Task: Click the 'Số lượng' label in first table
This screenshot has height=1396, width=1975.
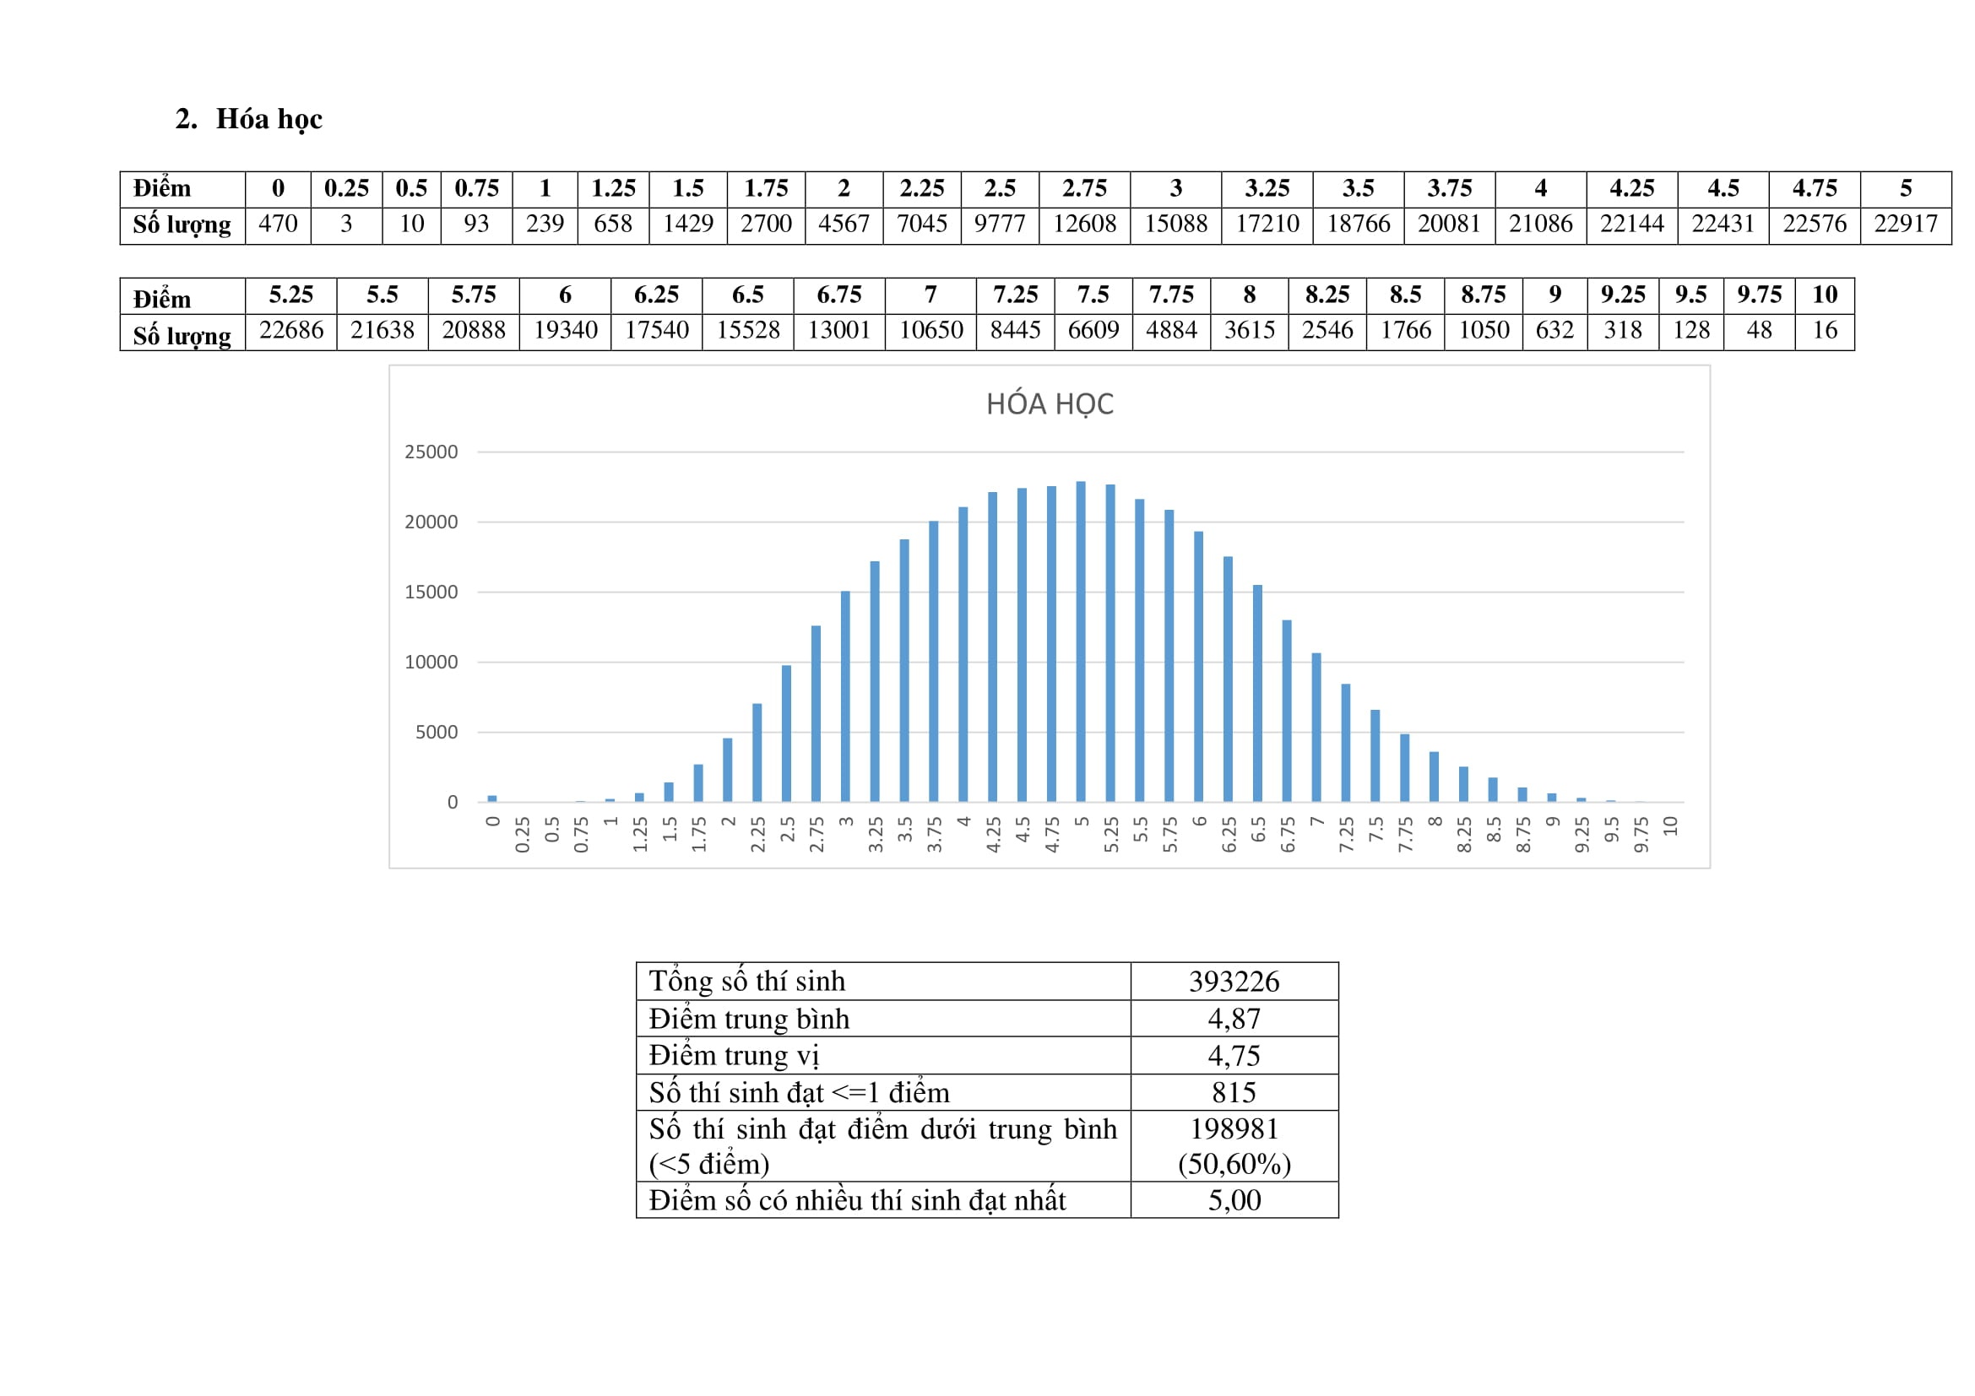Action: [182, 225]
